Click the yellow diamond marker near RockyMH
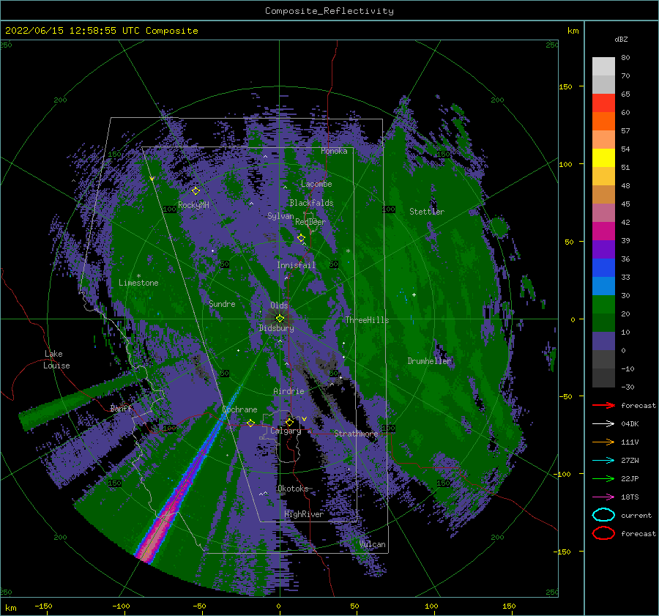659x616 pixels. click(196, 191)
